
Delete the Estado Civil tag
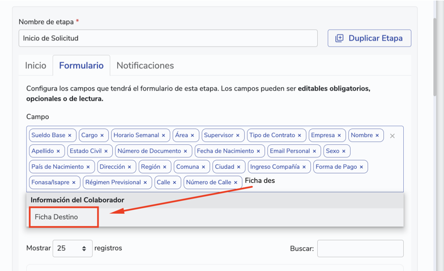[106, 152]
